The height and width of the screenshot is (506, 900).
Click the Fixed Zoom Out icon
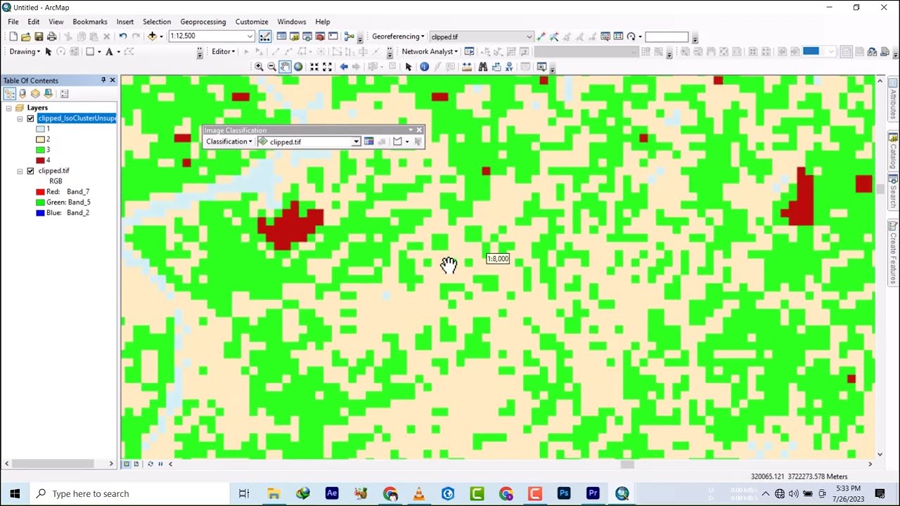point(328,67)
